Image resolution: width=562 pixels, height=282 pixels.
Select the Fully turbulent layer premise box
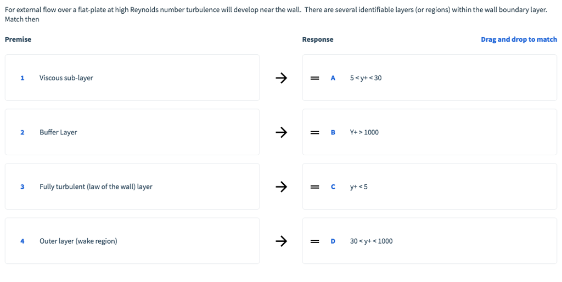point(132,187)
